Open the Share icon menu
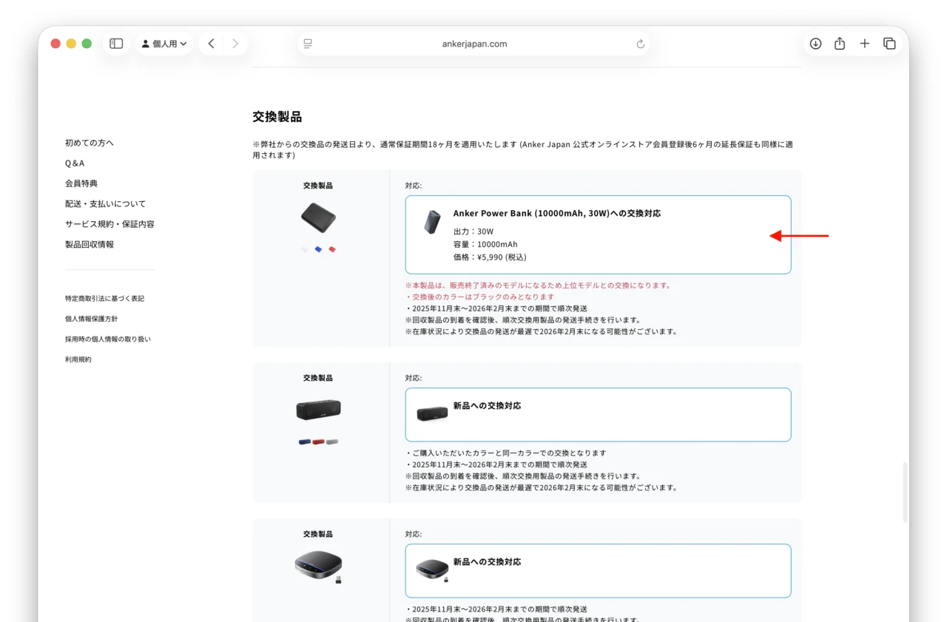The image size is (947, 622). [840, 44]
